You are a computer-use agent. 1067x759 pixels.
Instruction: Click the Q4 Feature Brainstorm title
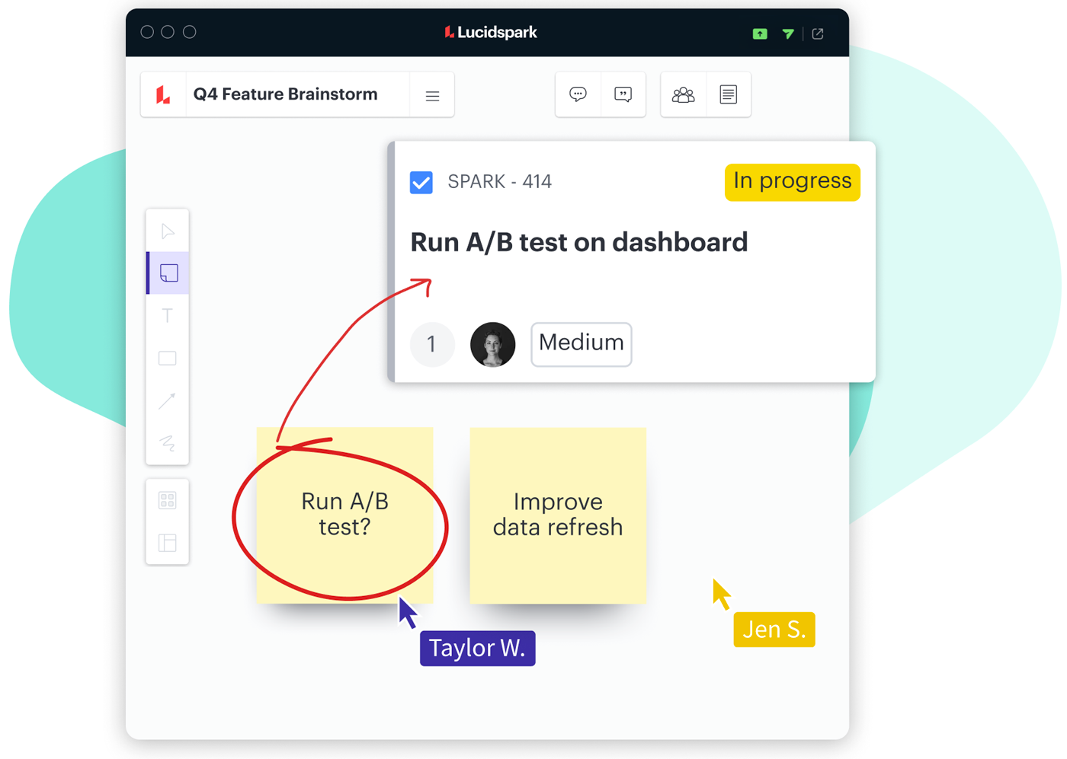(285, 94)
